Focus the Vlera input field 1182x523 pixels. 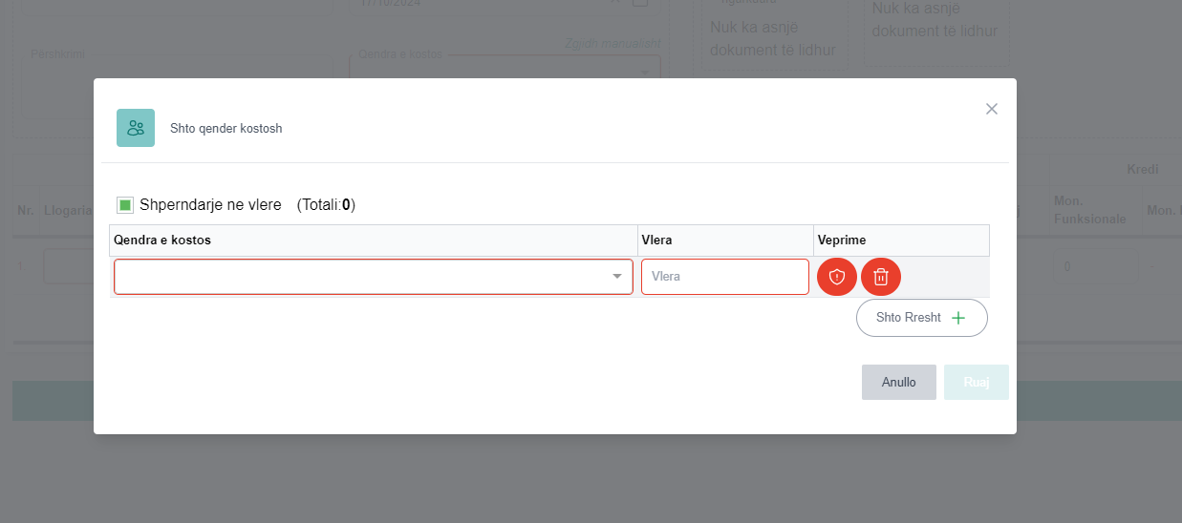(x=724, y=277)
